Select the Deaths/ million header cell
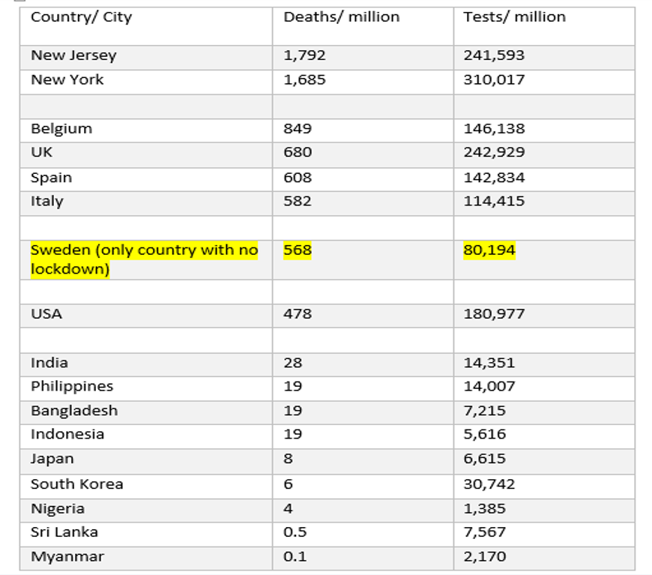The width and height of the screenshot is (652, 575). click(x=363, y=25)
